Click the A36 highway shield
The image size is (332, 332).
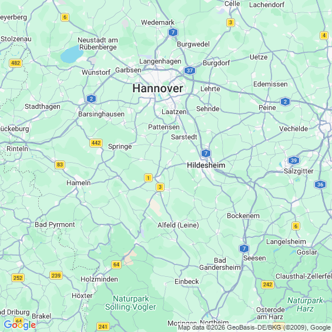pos(320,185)
